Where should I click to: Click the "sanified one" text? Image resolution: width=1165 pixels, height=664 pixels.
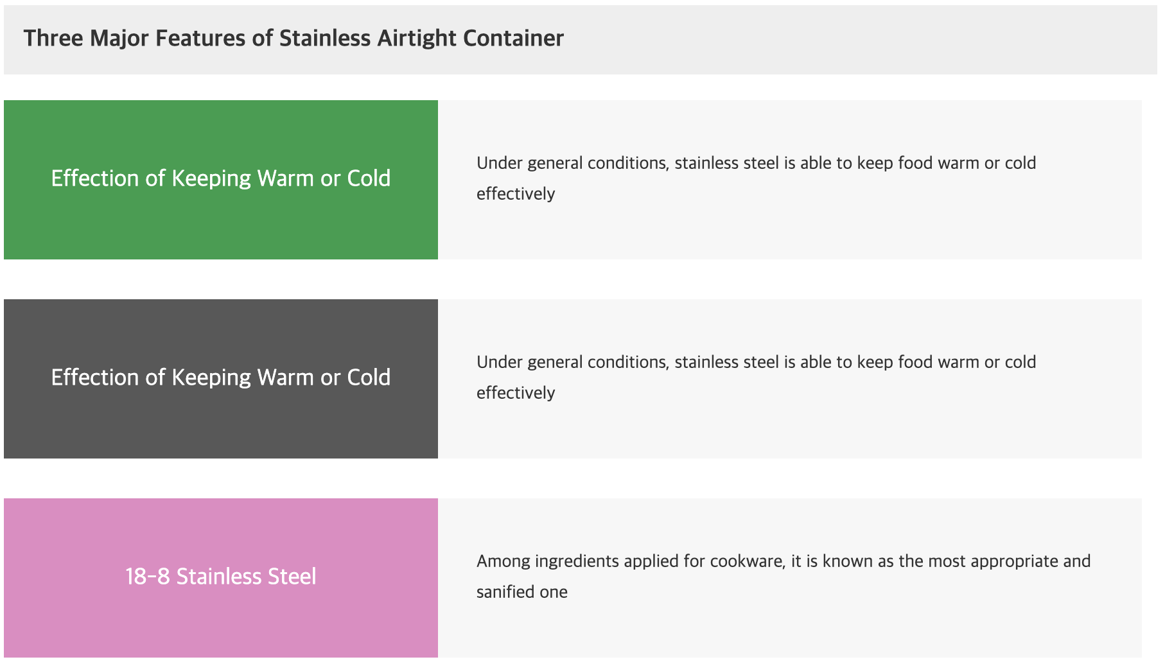[521, 592]
